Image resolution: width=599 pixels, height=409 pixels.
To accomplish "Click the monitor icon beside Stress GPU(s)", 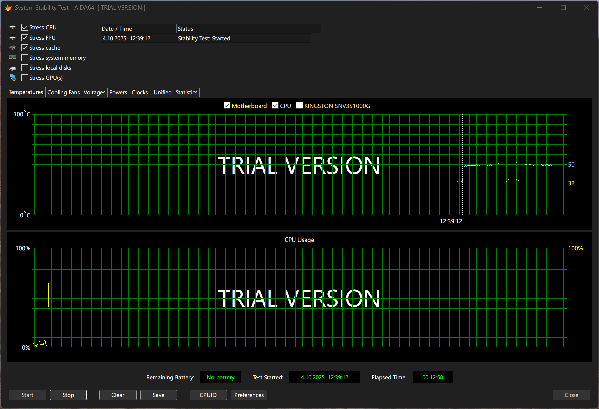I will pyautogui.click(x=13, y=78).
